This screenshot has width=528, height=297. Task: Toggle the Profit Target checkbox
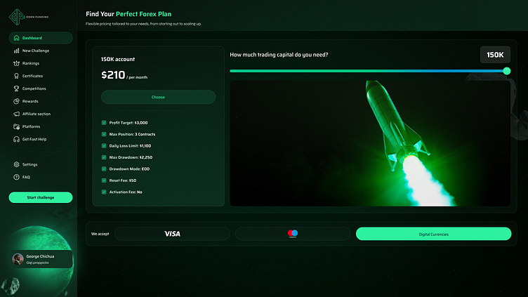click(x=104, y=123)
